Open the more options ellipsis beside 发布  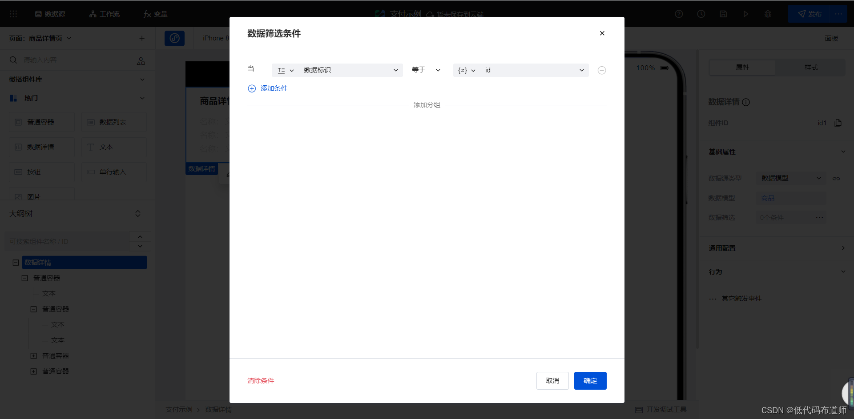838,14
